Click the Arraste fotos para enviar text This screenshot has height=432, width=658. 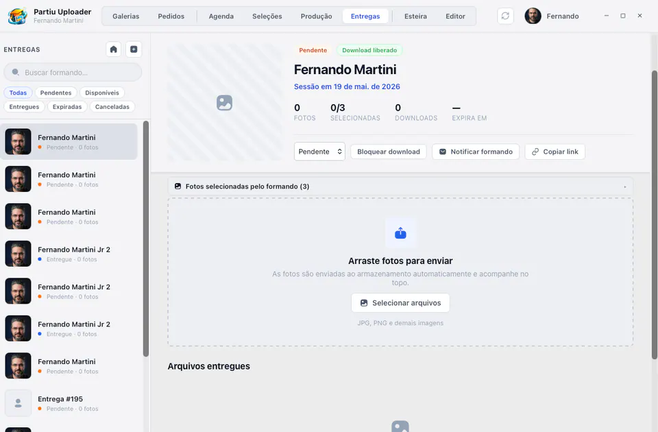click(x=400, y=261)
